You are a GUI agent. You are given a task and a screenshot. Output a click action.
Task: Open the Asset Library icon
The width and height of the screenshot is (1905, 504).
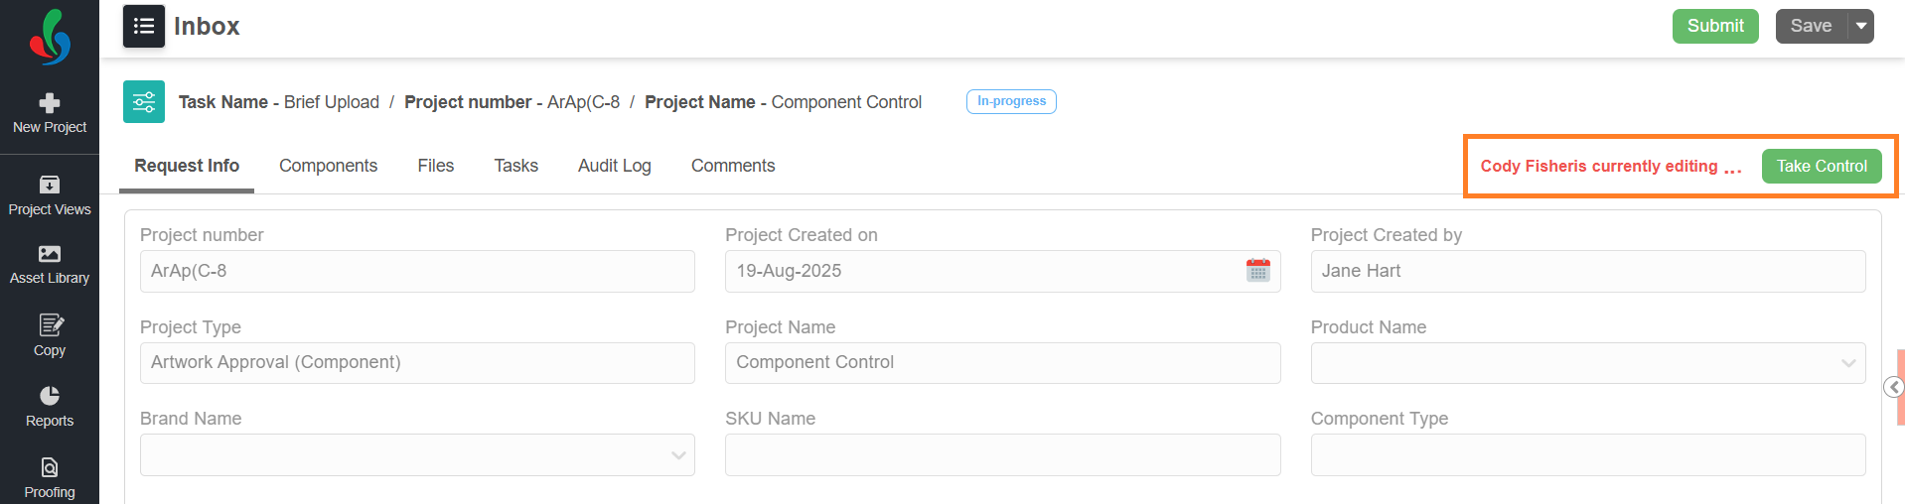click(50, 254)
